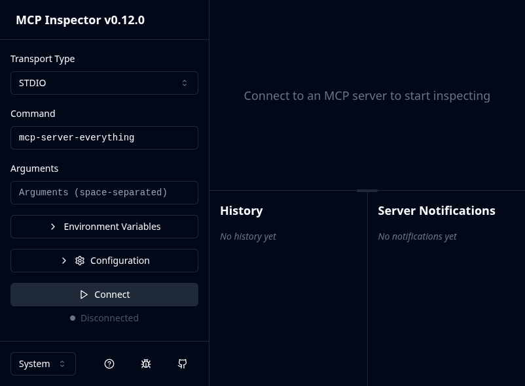525x386 pixels.
Task: Click the 'No notifications yet' text
Action: pos(417,236)
